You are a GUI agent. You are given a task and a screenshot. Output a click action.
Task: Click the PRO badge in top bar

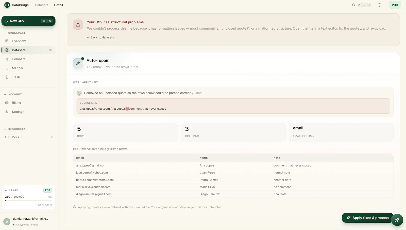click(395, 5)
